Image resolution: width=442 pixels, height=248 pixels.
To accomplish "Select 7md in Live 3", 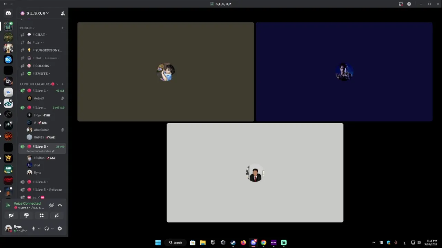I will [46, 165].
